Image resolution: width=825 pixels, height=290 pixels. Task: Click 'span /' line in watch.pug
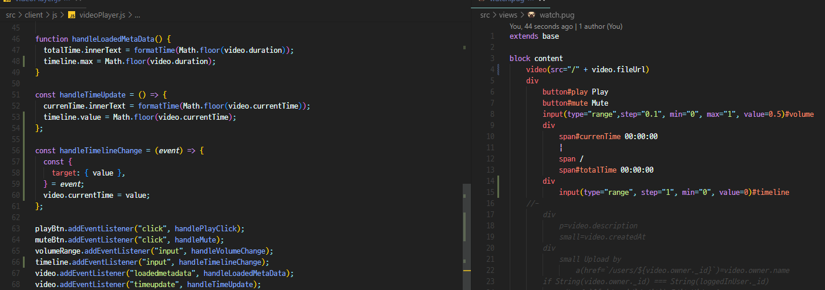571,159
